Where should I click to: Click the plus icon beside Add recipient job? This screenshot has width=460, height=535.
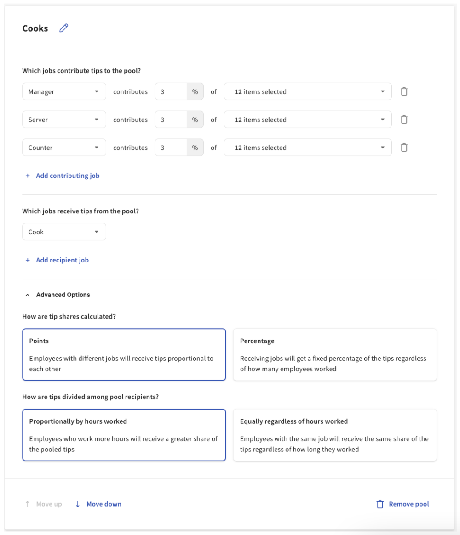tap(27, 260)
